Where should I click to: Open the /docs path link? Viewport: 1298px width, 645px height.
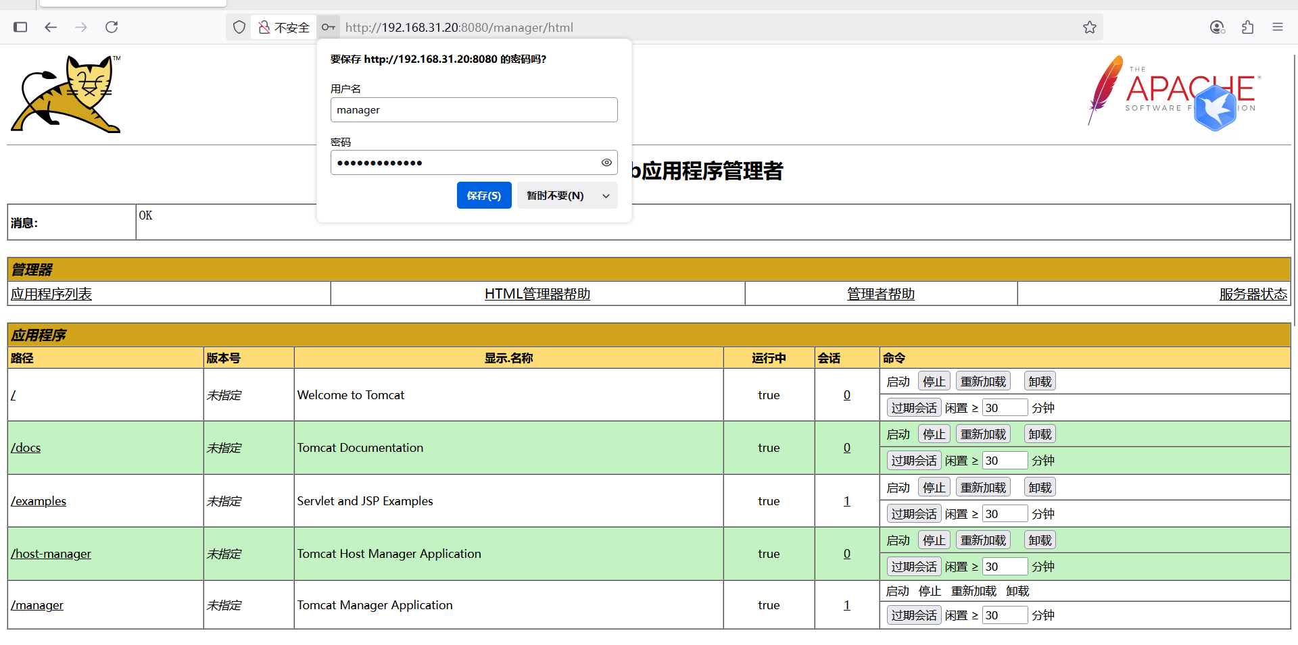26,448
